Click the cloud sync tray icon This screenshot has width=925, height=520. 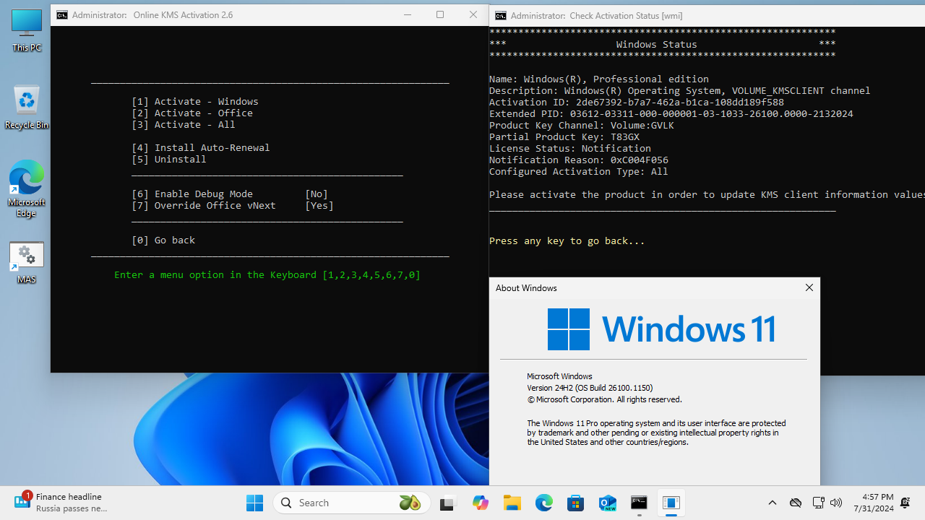[x=796, y=503]
